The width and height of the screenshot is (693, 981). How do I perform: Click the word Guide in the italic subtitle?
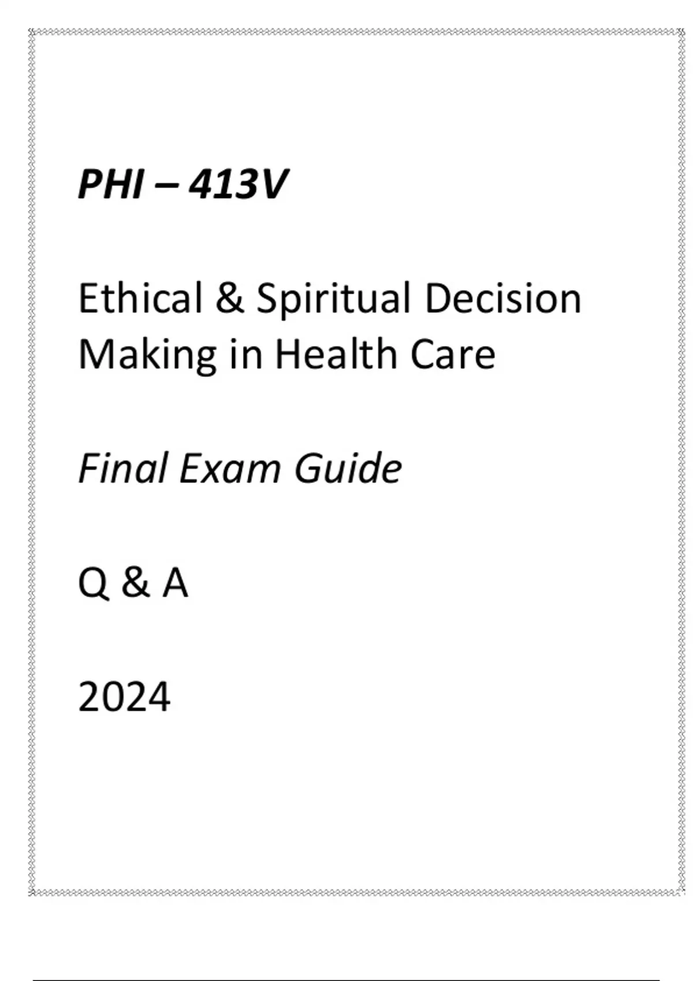(x=348, y=467)
